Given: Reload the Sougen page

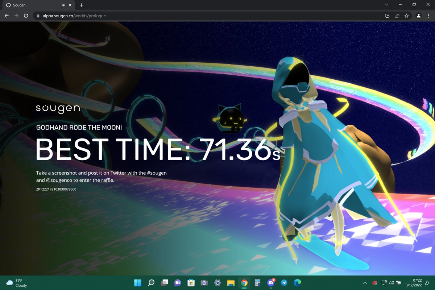Looking at the screenshot, I should point(26,16).
